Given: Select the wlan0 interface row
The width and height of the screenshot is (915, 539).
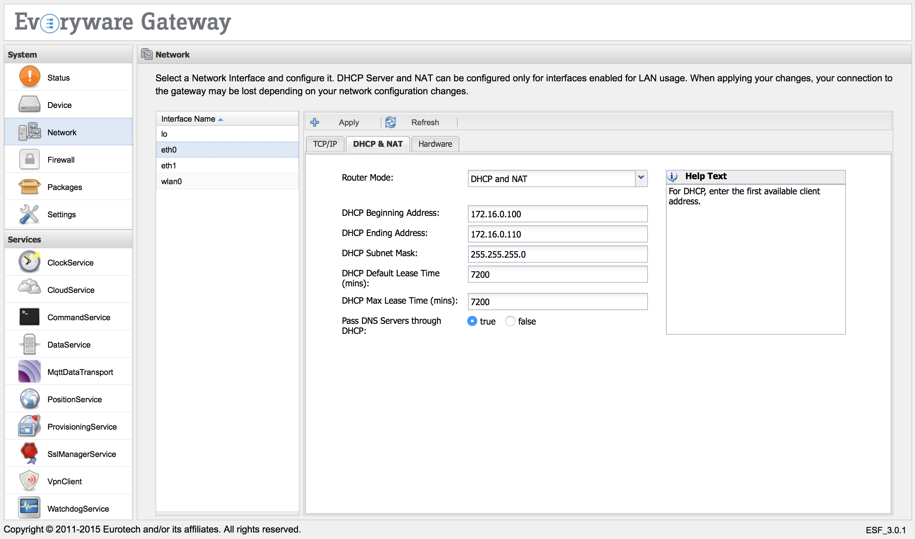Looking at the screenshot, I should [227, 181].
